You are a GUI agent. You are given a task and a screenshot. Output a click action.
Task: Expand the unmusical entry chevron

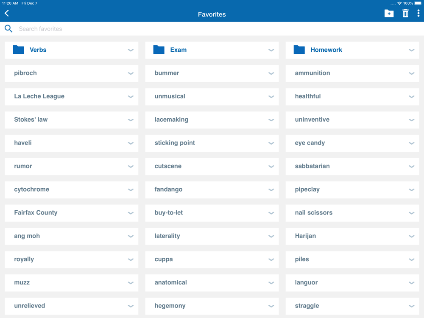pos(271,97)
